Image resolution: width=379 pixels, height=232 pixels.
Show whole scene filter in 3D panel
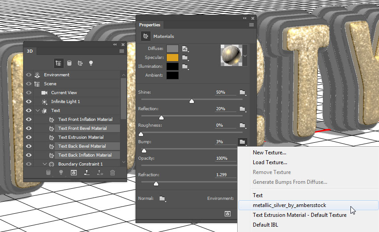(58, 63)
